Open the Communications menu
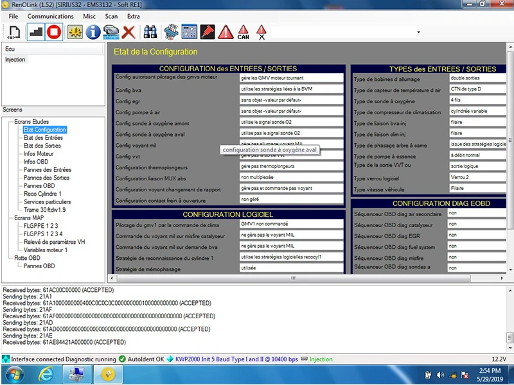 [x=51, y=16]
